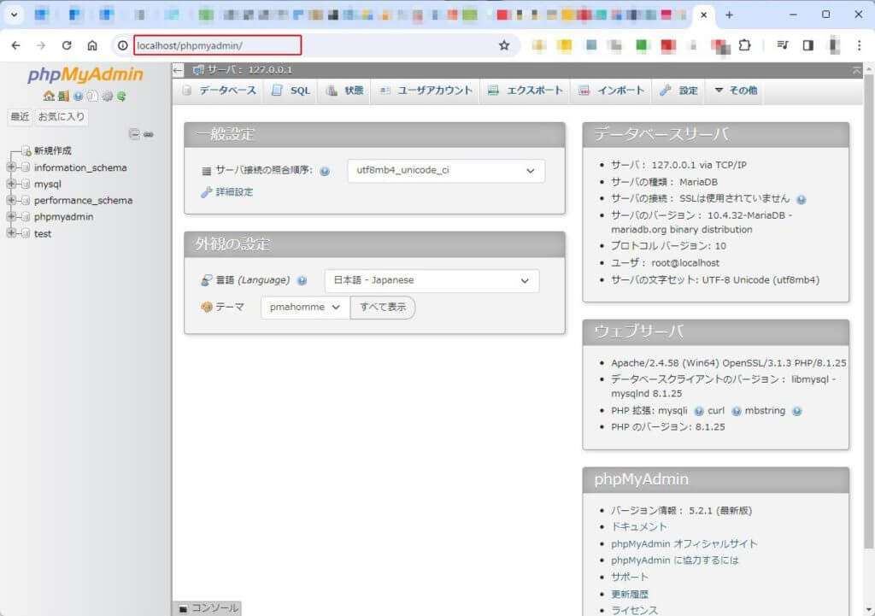Open the 設定 settings tab
Screen dimensions: 875x616
[x=678, y=91]
